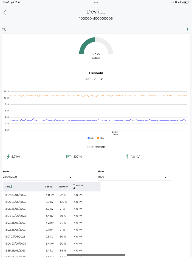Toggle the Min series in chart legend
Screen dimensions: 192x257
click(91, 138)
